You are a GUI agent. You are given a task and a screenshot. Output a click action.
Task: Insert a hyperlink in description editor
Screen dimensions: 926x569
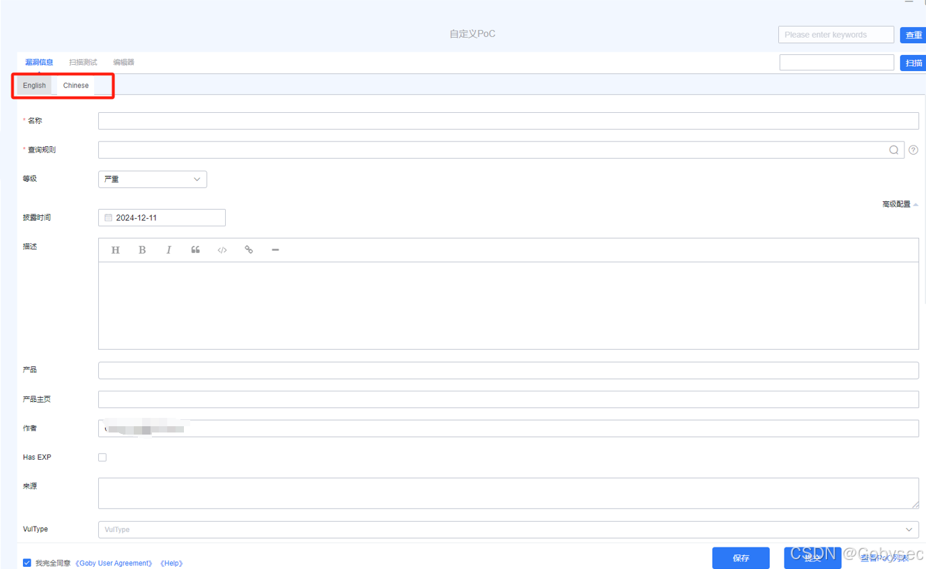click(249, 250)
